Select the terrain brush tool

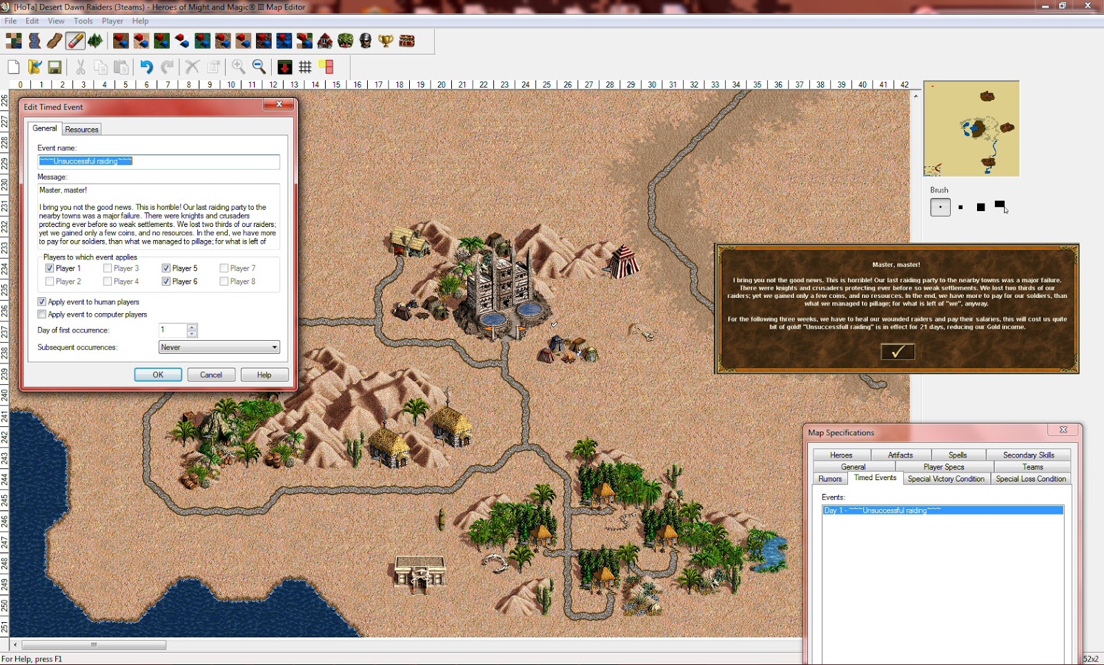[x=14, y=41]
